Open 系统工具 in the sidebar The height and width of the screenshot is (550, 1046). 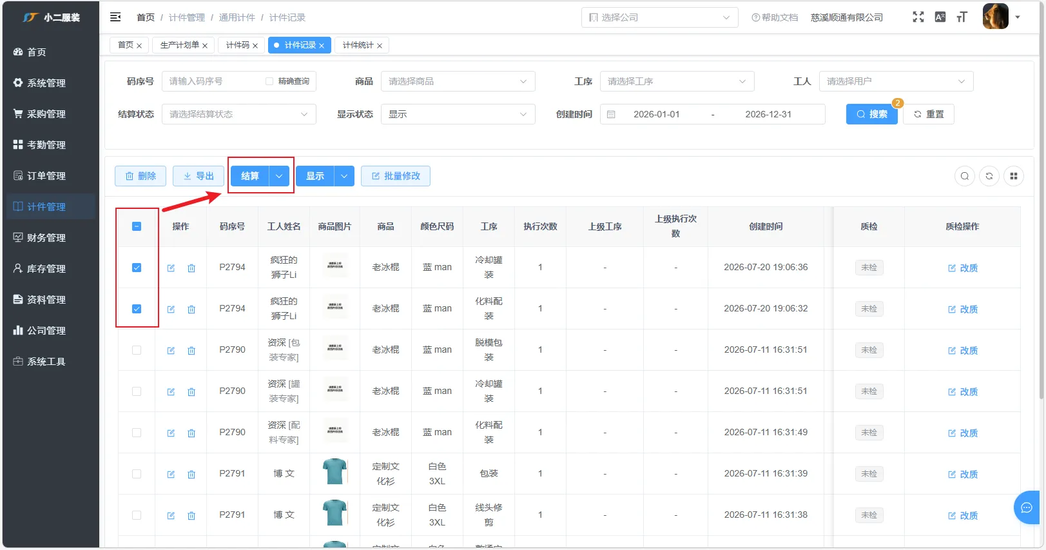click(50, 361)
